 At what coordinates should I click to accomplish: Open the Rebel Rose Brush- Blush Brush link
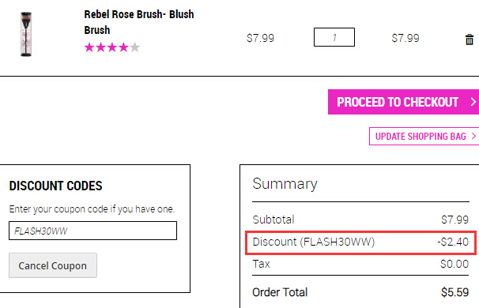(139, 22)
